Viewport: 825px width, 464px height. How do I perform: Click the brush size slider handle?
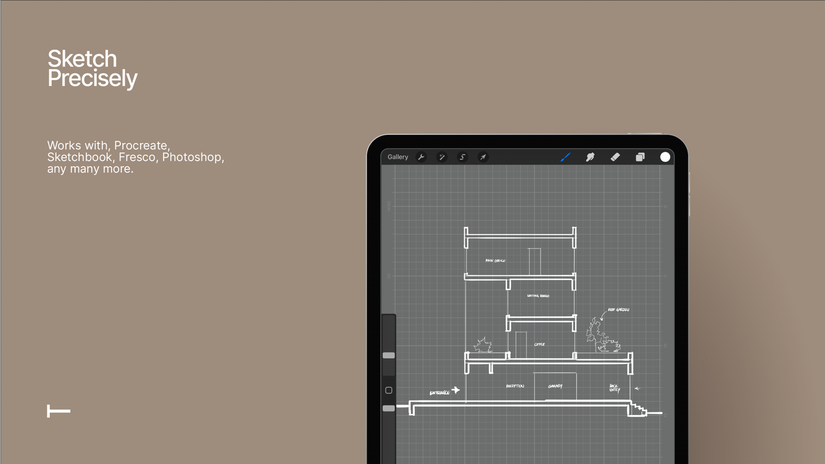388,355
